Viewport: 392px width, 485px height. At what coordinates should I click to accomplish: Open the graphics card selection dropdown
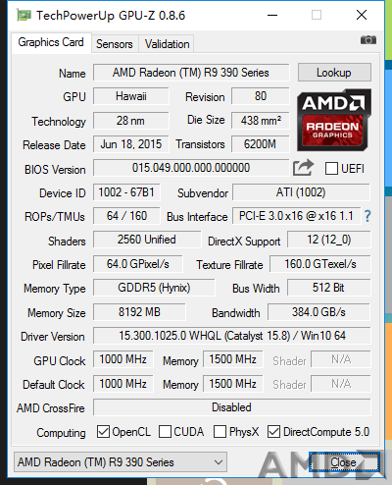pos(121,462)
